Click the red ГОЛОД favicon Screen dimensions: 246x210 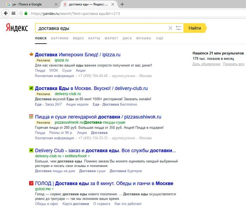(31, 183)
